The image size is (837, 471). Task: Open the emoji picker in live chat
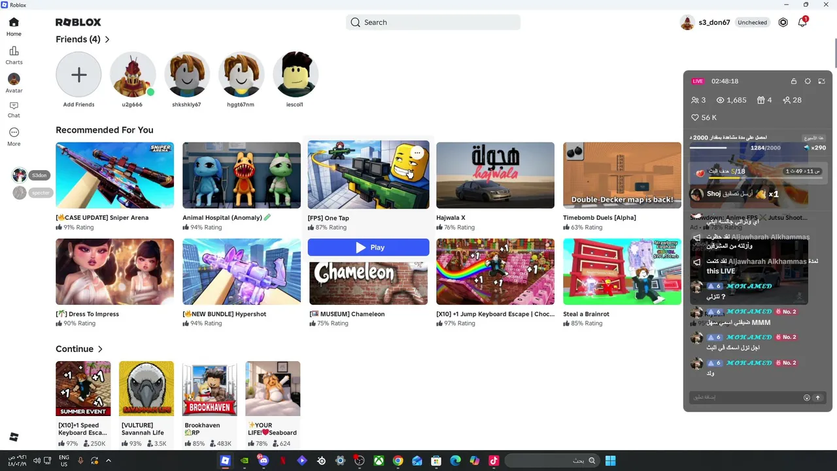coord(807,398)
